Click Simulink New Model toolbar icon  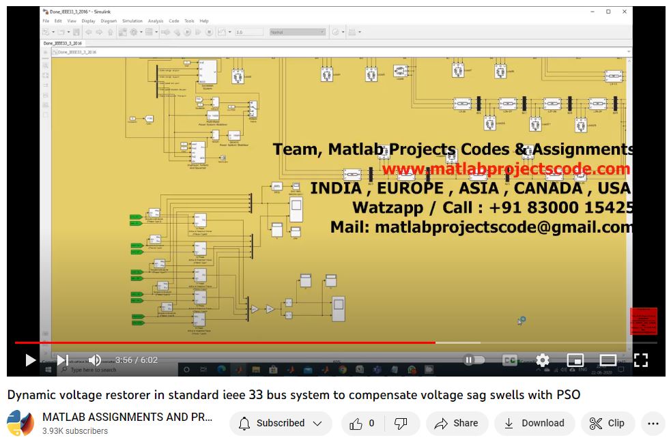46,32
